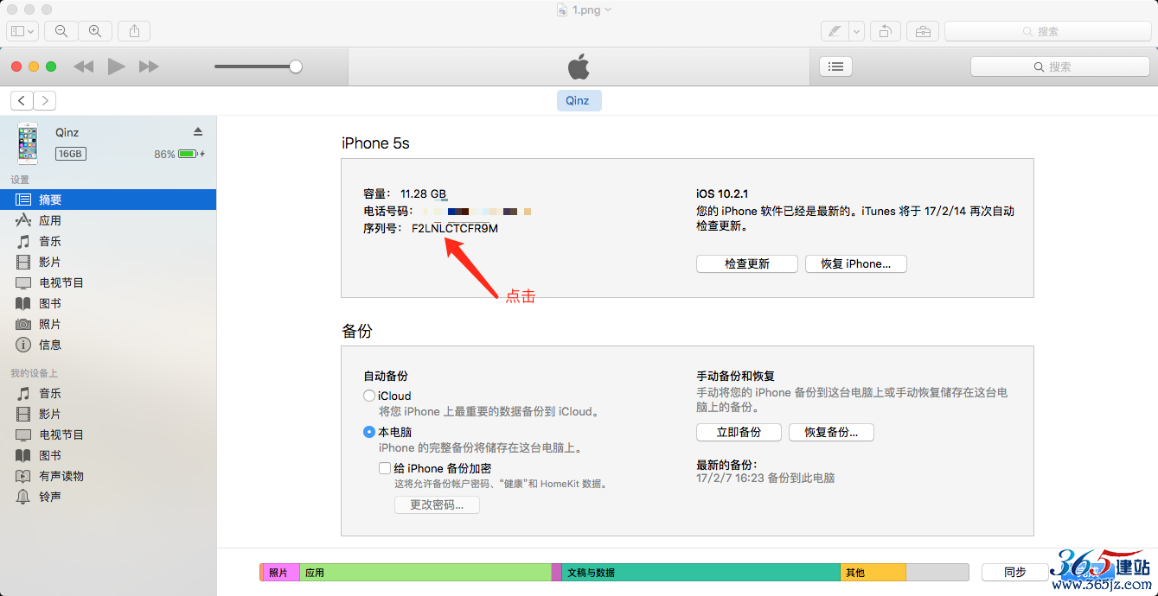Enable 给 iPhone 备份加密 checkbox
Image resolution: width=1158 pixels, height=596 pixels.
click(385, 468)
